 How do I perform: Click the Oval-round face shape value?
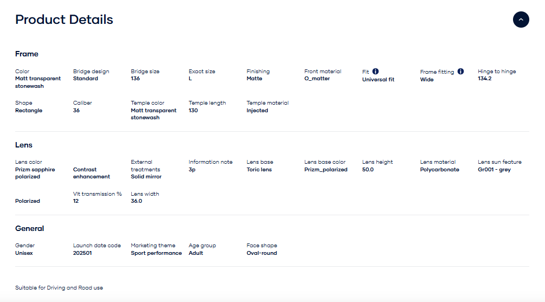(261, 253)
